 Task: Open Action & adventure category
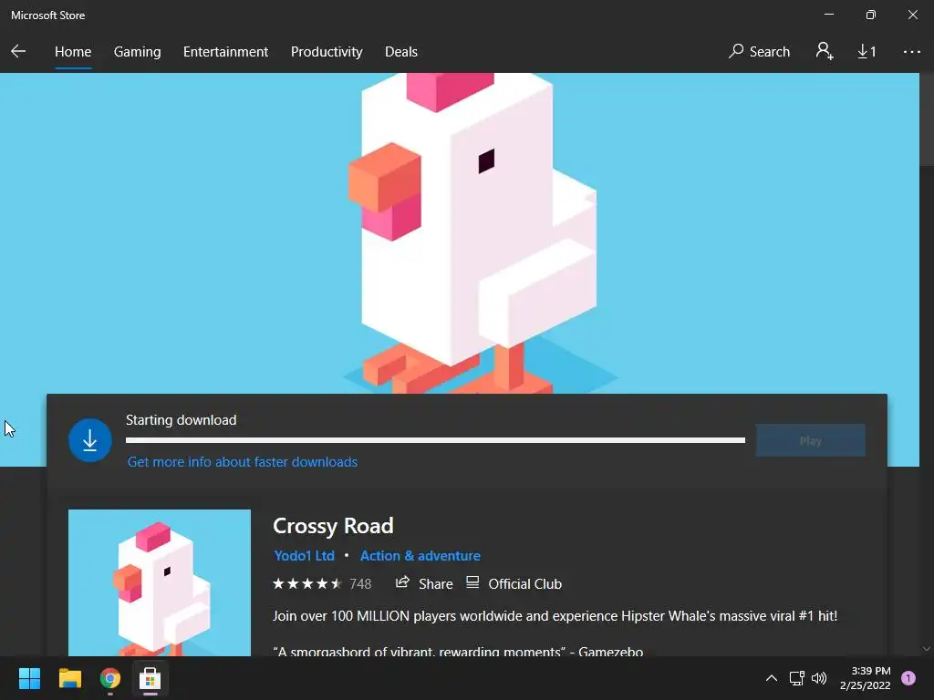[420, 555]
